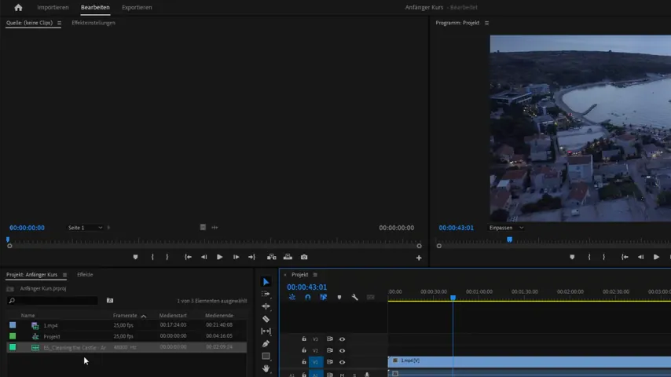Open the Seite 1 page dropdown
The width and height of the screenshot is (671, 377).
click(85, 228)
